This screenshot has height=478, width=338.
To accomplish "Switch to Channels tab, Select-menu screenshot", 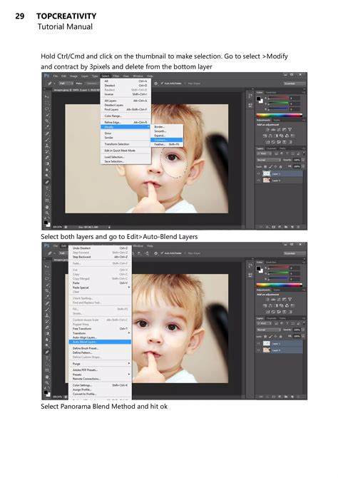I will click(x=271, y=148).
